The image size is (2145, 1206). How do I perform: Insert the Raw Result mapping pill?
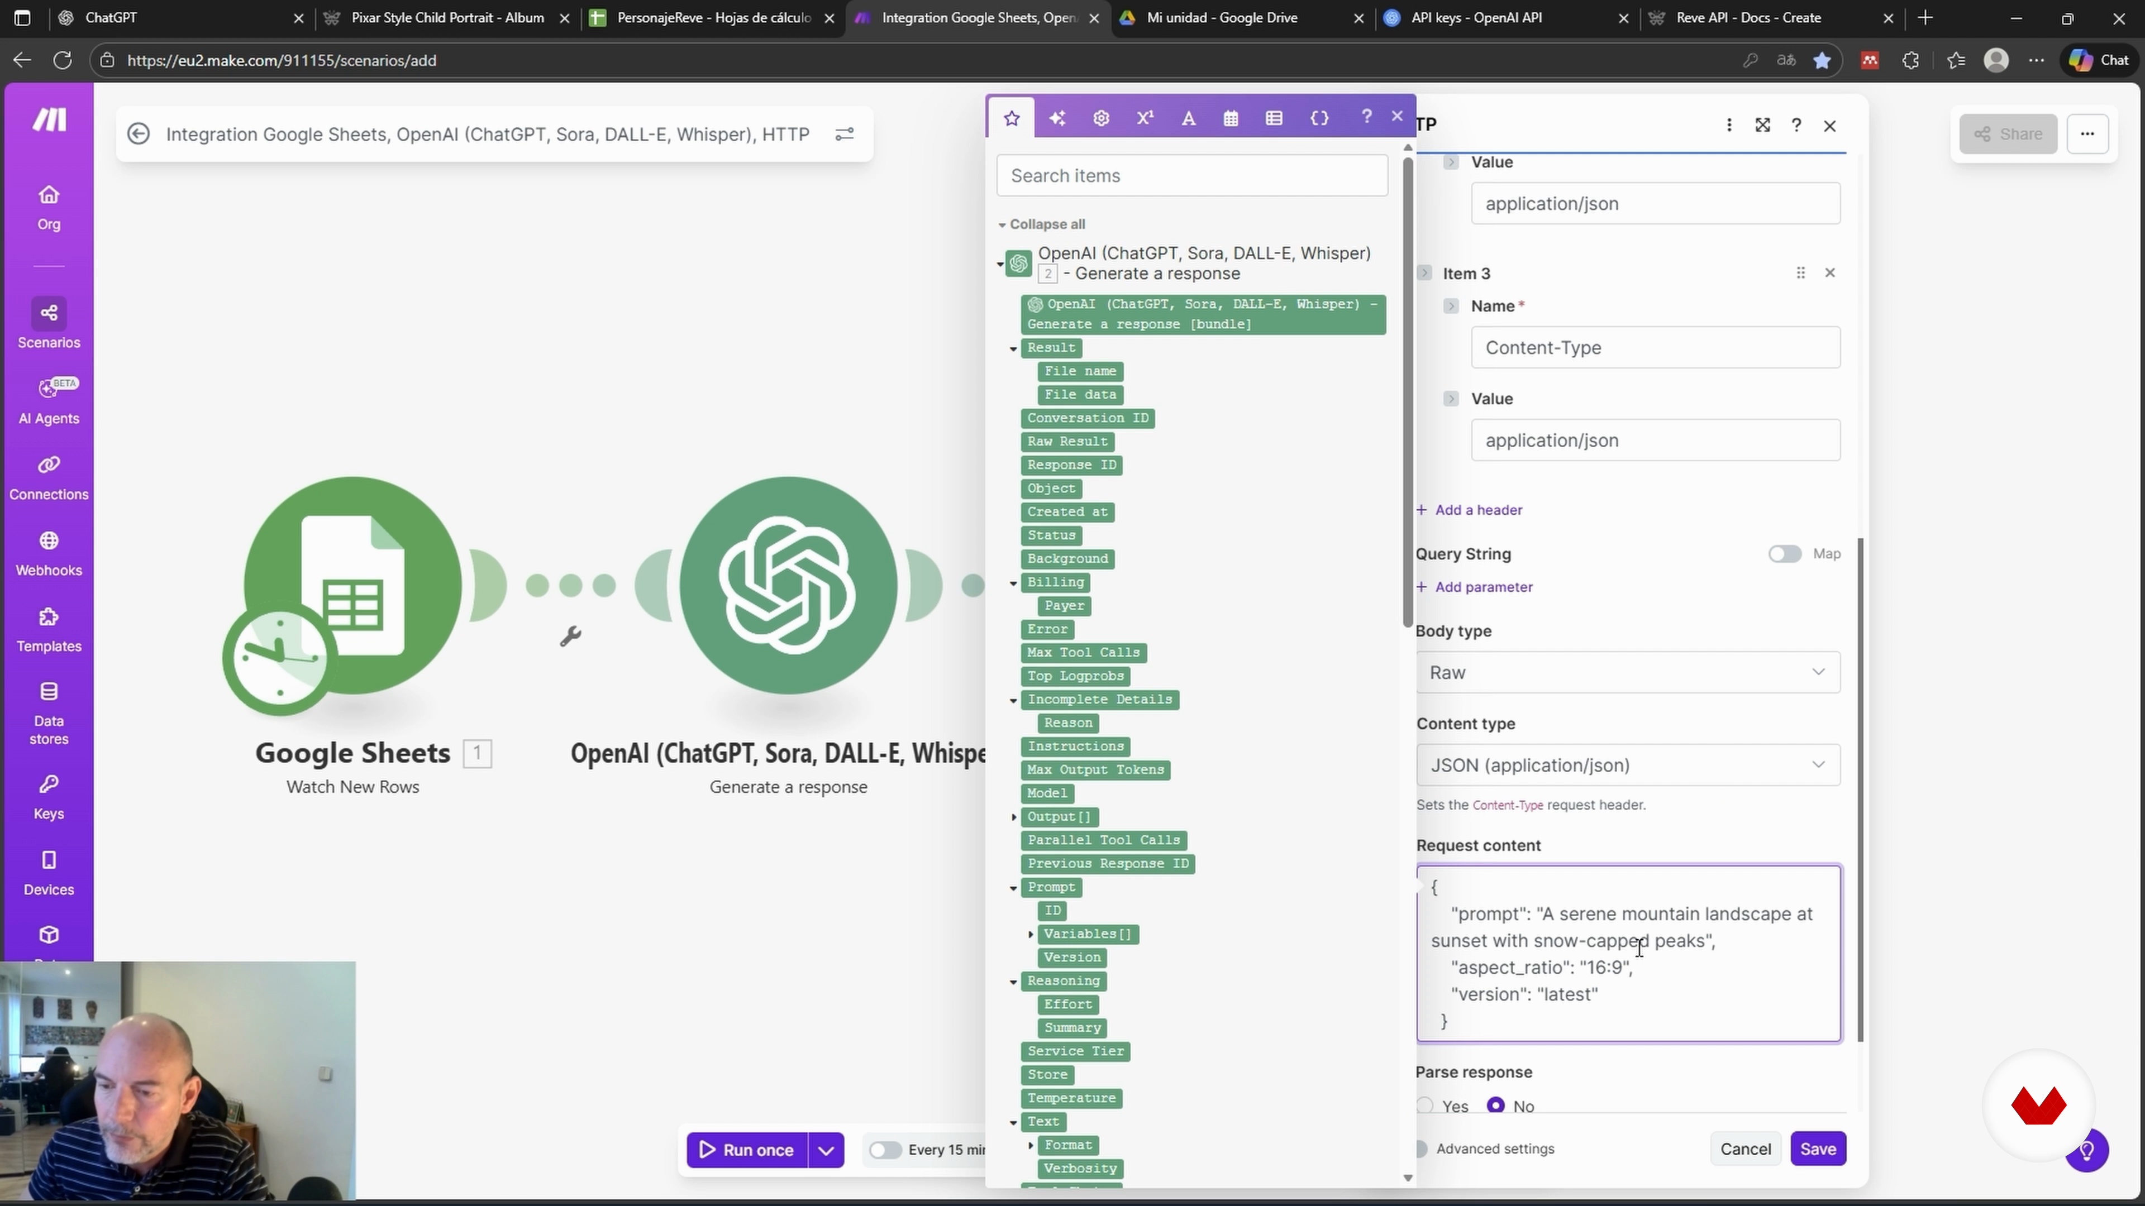[1067, 441]
